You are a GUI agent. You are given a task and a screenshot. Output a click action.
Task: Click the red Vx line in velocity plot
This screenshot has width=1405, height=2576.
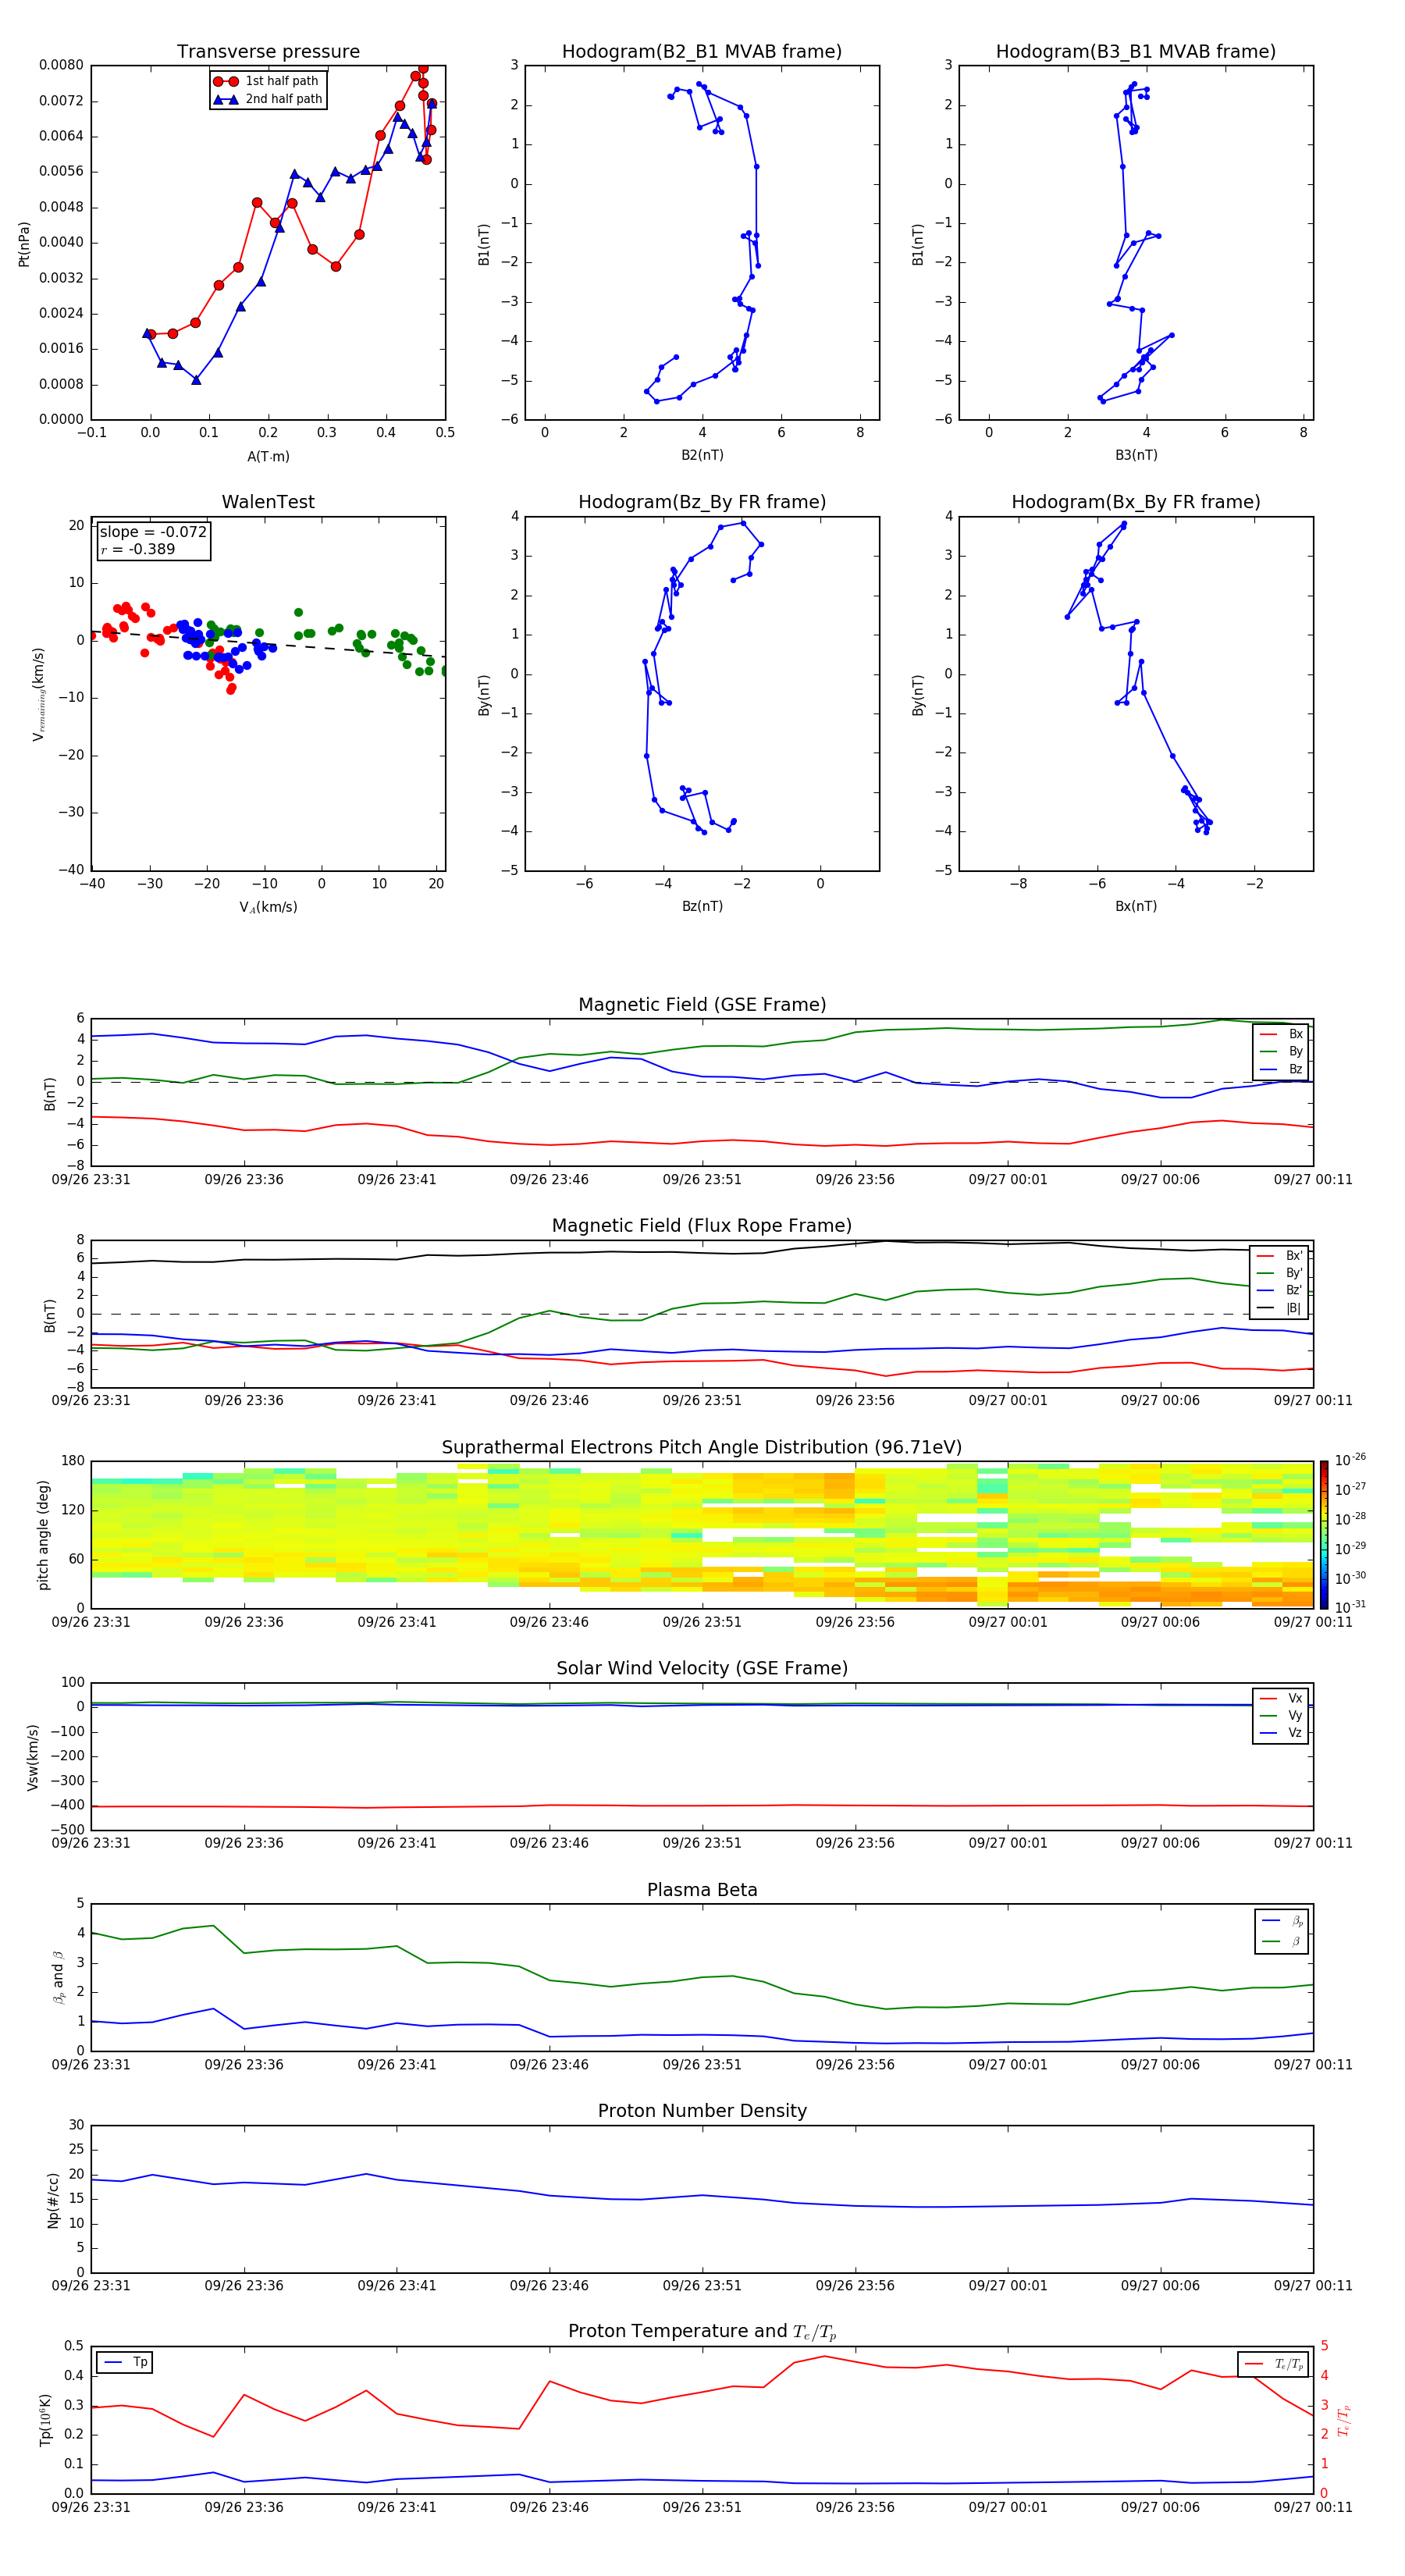pos(702,1805)
